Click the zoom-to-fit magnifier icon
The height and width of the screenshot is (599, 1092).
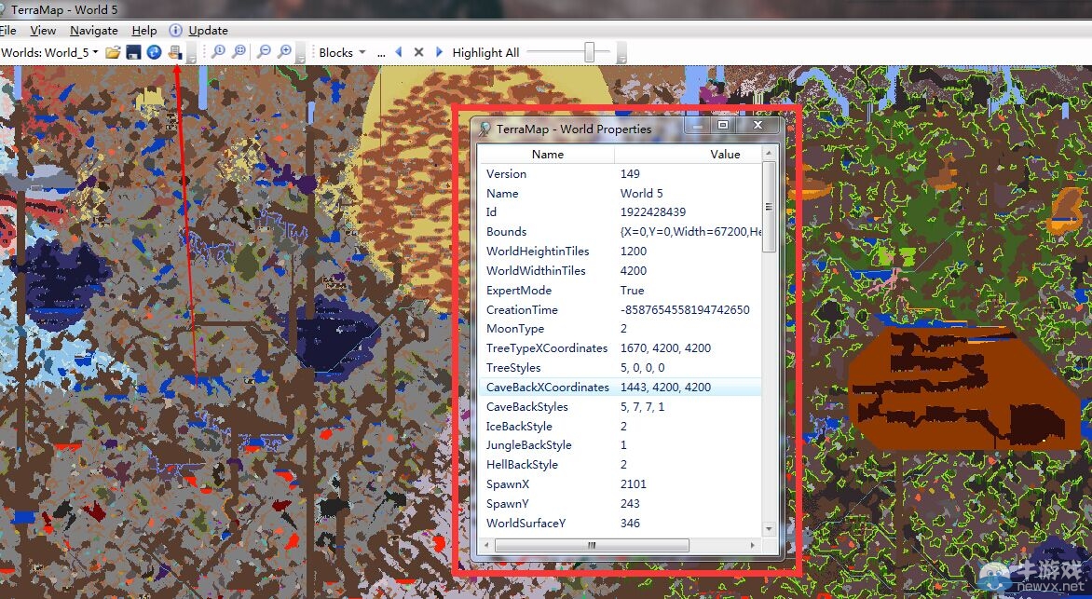[x=239, y=51]
